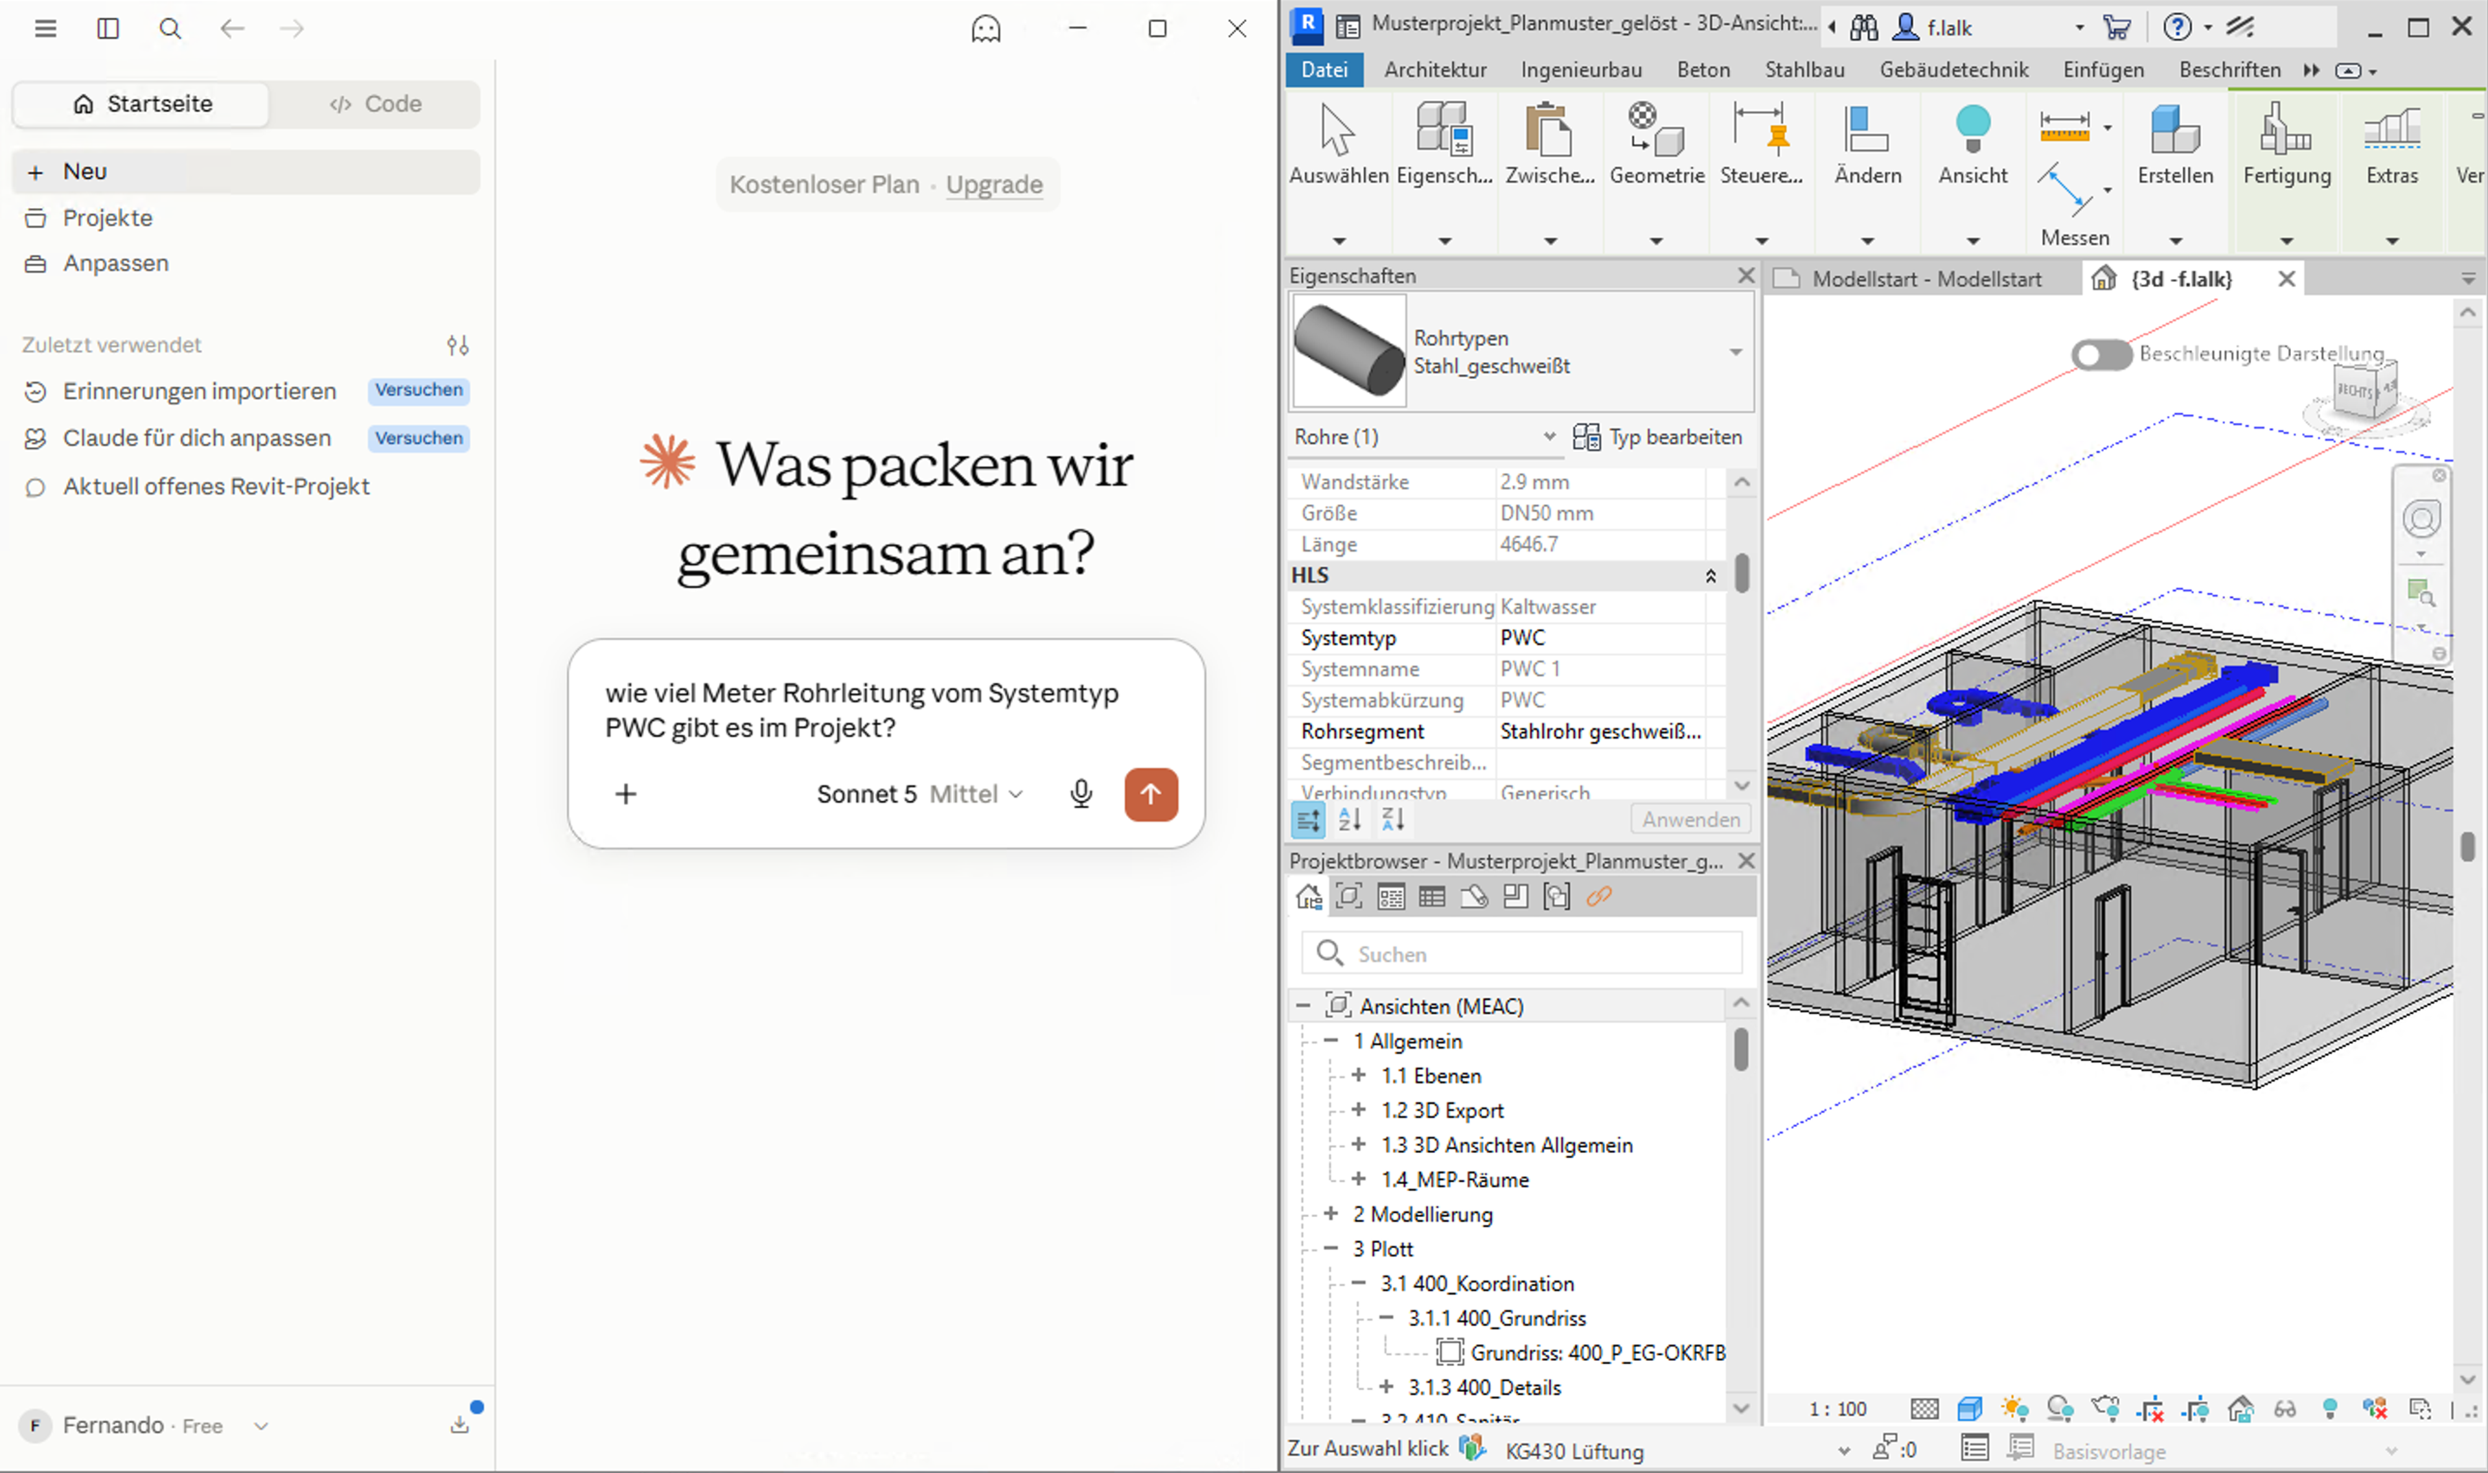Image resolution: width=2488 pixels, height=1473 pixels.
Task: Toggle the rendering teapot icon
Action: (2105, 1409)
